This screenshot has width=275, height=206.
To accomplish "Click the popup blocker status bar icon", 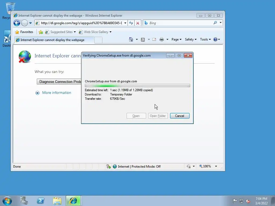I will click(x=108, y=166).
